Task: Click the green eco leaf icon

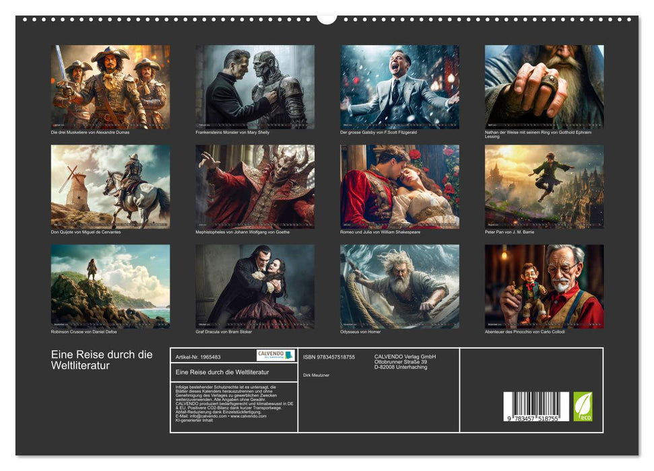Action: point(583,406)
